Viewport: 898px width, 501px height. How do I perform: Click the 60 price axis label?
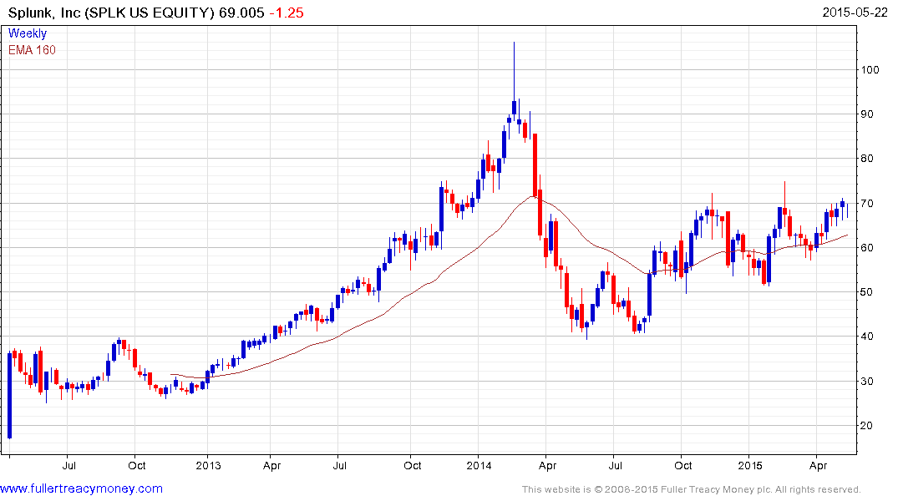[867, 247]
